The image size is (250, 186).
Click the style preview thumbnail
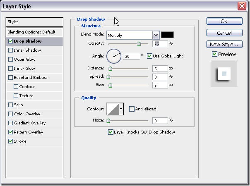(x=224, y=74)
